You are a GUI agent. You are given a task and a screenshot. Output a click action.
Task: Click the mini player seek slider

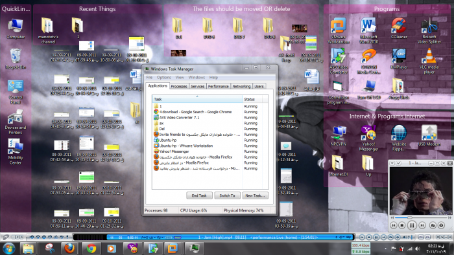coord(421,217)
